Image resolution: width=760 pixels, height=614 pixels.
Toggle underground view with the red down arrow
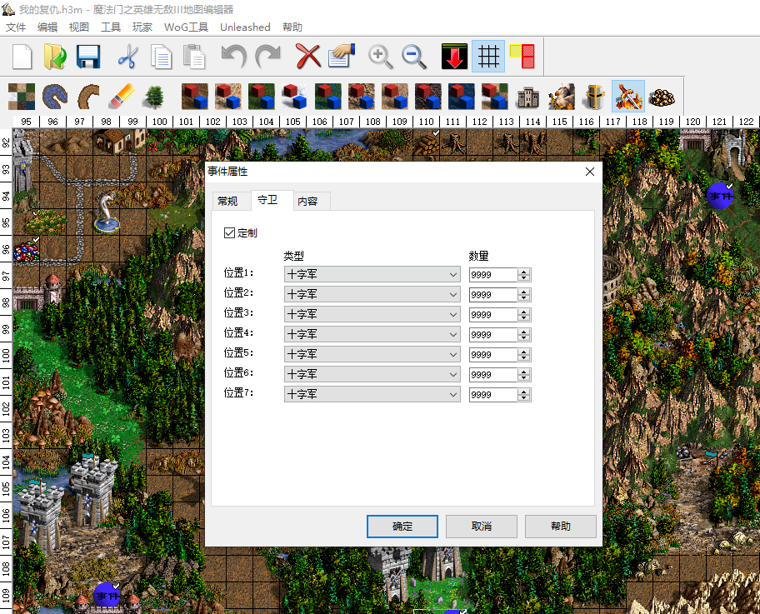click(x=455, y=56)
